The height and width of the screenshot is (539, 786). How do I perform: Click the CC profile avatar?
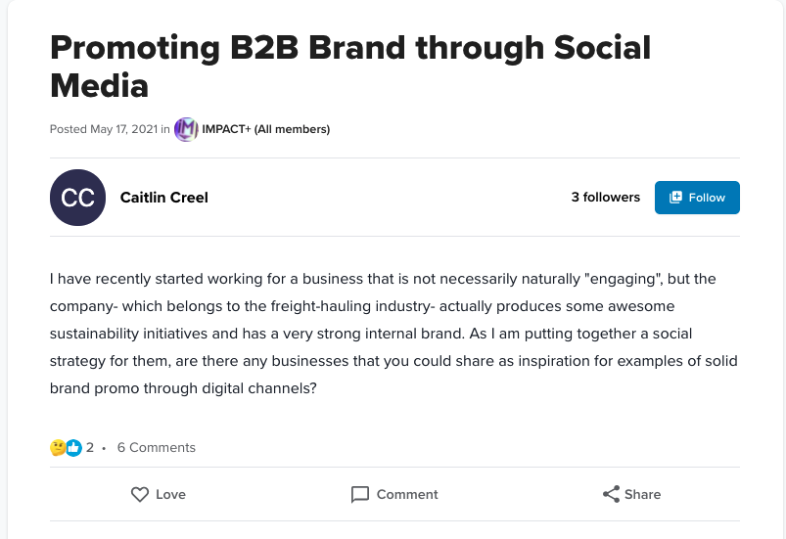point(77,198)
